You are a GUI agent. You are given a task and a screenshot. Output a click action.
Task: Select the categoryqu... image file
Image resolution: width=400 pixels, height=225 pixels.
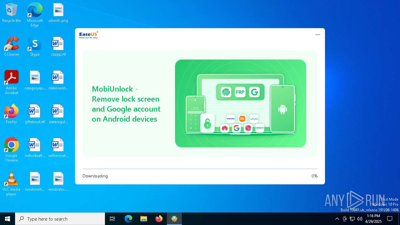(x=35, y=80)
